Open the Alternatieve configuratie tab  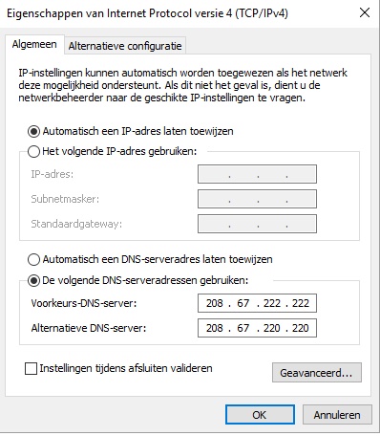(x=125, y=46)
